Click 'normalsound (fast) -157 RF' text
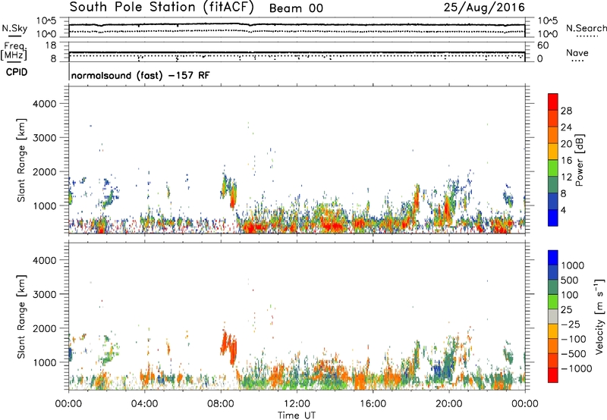The height and width of the screenshot is (420, 607). [x=140, y=75]
